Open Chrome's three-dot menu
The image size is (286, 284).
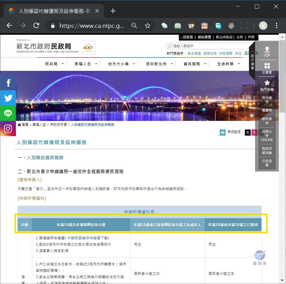click(277, 25)
